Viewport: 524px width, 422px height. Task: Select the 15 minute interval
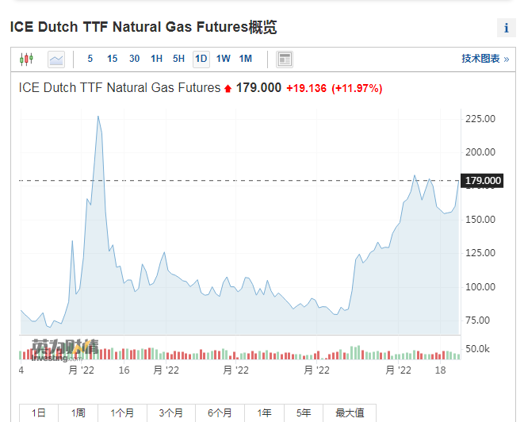112,59
